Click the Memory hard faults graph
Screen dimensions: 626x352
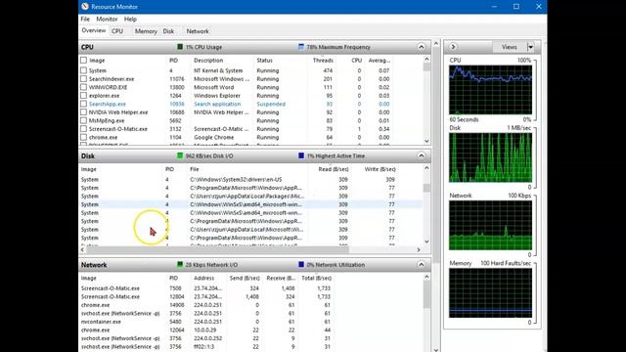point(490,293)
